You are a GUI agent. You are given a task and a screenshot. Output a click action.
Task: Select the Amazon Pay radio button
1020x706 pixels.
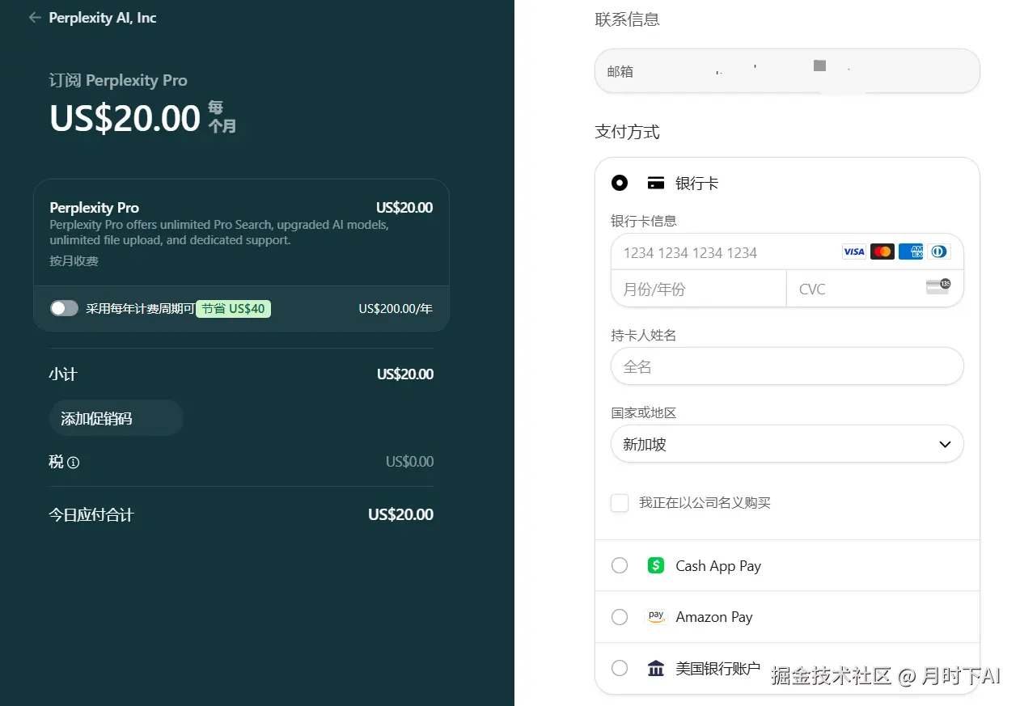click(620, 617)
